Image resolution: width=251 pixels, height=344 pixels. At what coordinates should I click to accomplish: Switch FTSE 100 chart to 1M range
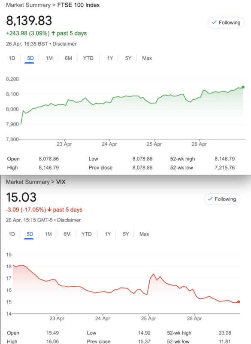[x=49, y=58]
